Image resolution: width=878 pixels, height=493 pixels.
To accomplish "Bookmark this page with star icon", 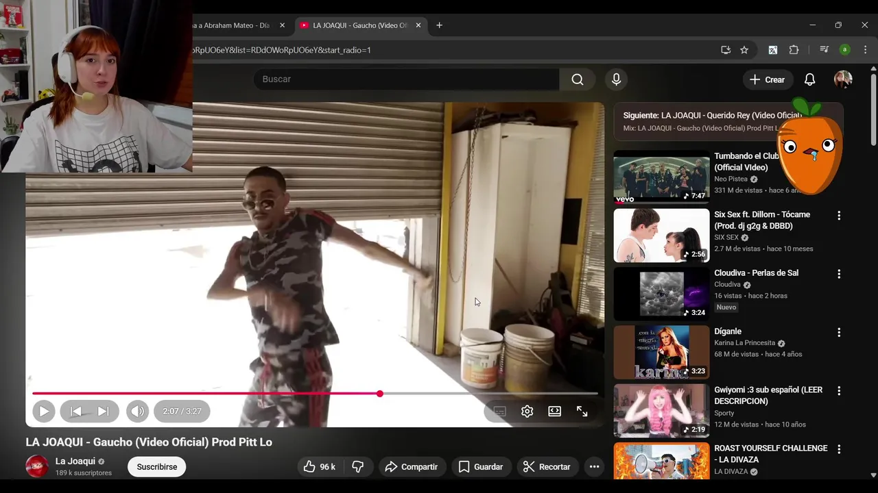I will pyautogui.click(x=744, y=50).
